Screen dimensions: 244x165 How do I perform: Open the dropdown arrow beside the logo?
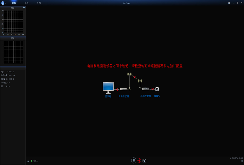tap(6, 3)
